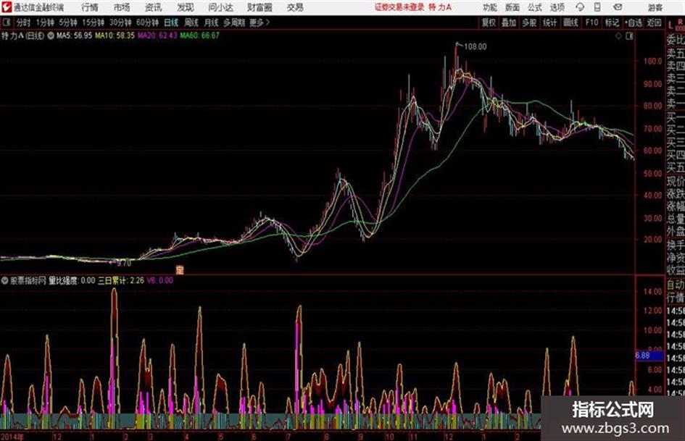Open the 行情 menu
685x441 pixels.
(x=90, y=7)
